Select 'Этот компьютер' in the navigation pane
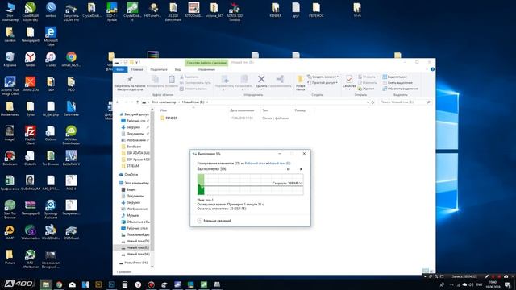Screen dimensions: 516x290 [x=135, y=183]
